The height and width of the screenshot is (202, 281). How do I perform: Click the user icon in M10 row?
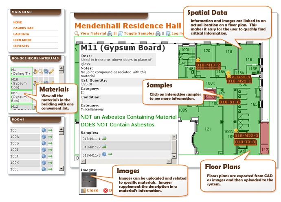35,83
